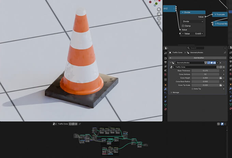
Task: Pin the Traffic Cone node tree in header
Action: pos(79,124)
